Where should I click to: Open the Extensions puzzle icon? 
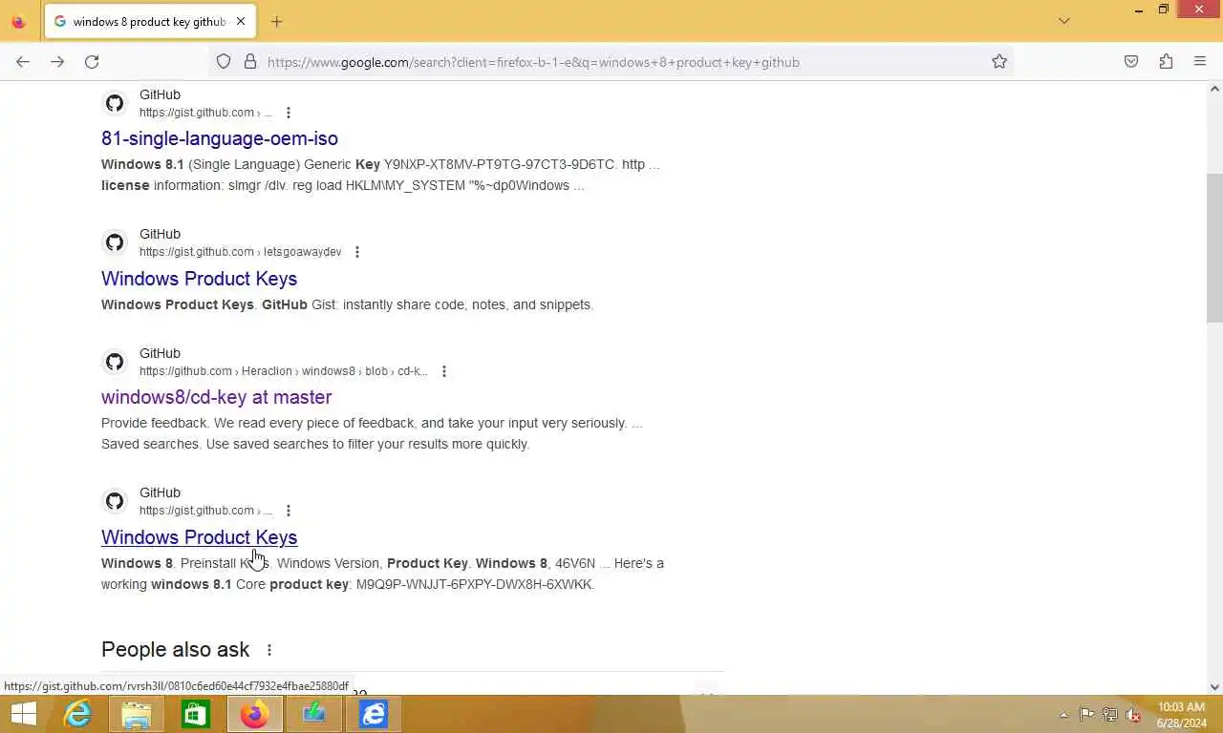(1166, 62)
